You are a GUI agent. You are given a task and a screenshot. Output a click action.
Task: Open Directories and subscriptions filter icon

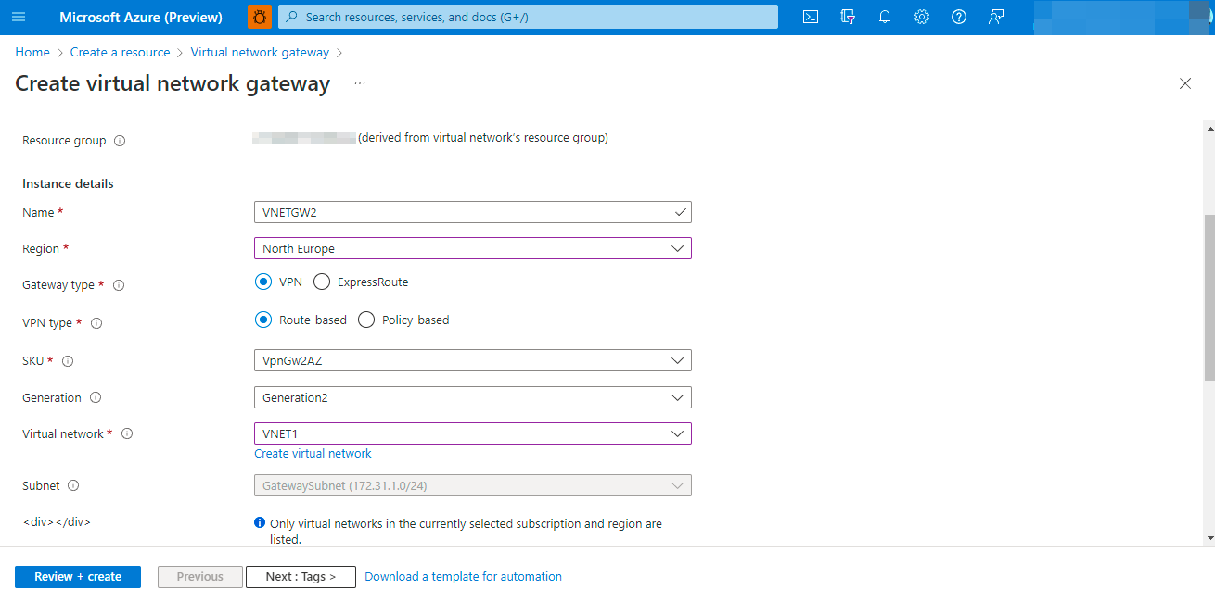(848, 17)
